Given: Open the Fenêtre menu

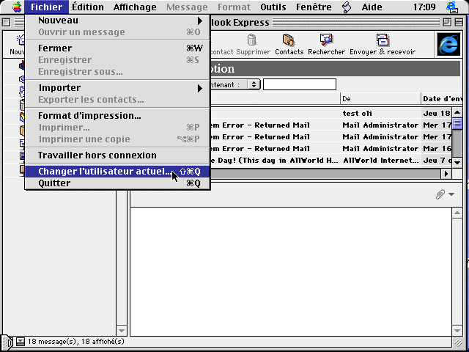Looking at the screenshot, I should (314, 7).
